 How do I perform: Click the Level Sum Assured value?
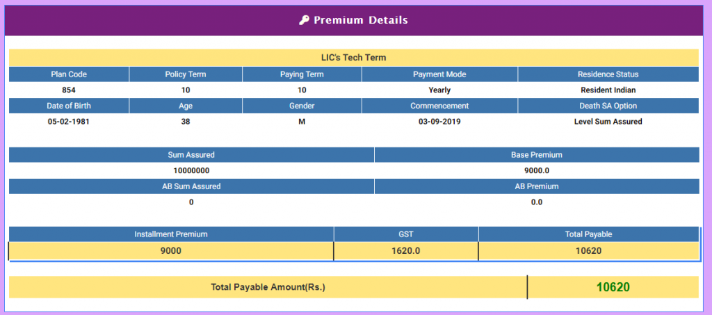608,122
